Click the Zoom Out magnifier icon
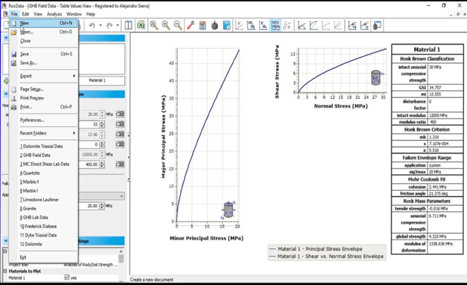The image size is (467, 285). coord(178,26)
